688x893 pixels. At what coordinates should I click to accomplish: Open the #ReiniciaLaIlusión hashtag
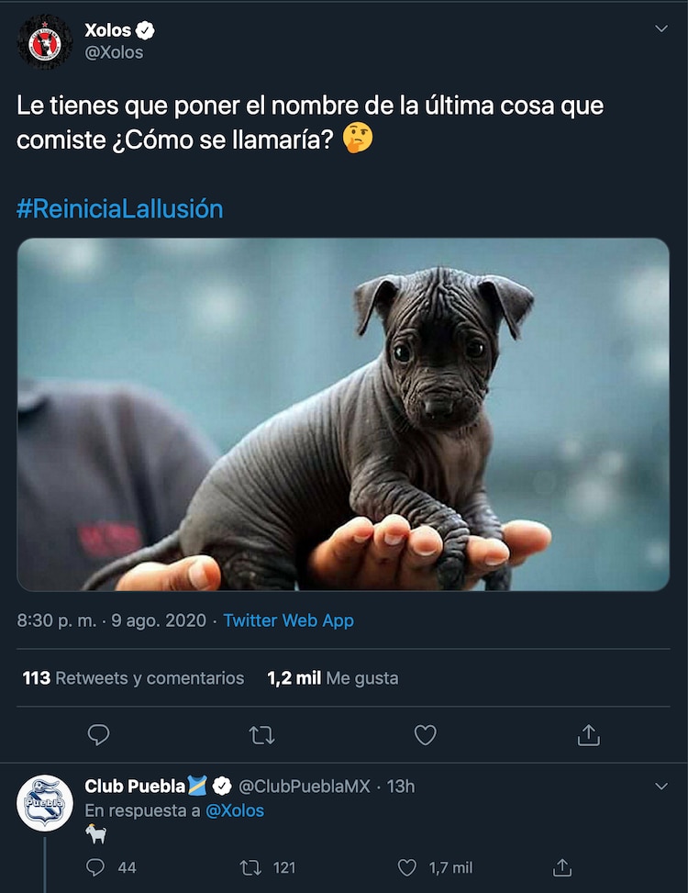click(x=119, y=208)
